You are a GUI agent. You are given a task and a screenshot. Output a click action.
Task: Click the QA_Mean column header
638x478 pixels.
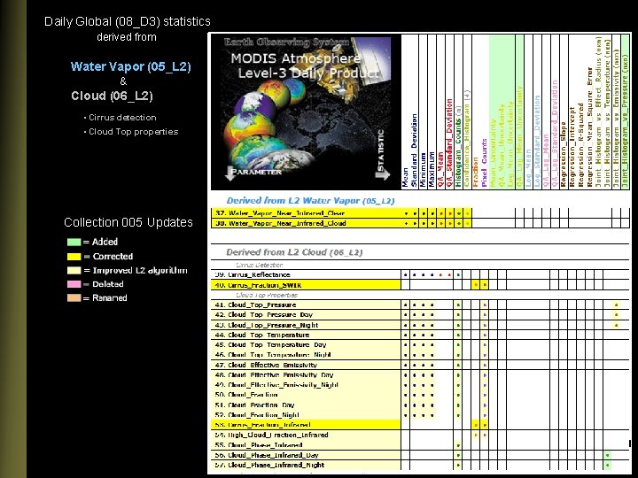[440, 169]
